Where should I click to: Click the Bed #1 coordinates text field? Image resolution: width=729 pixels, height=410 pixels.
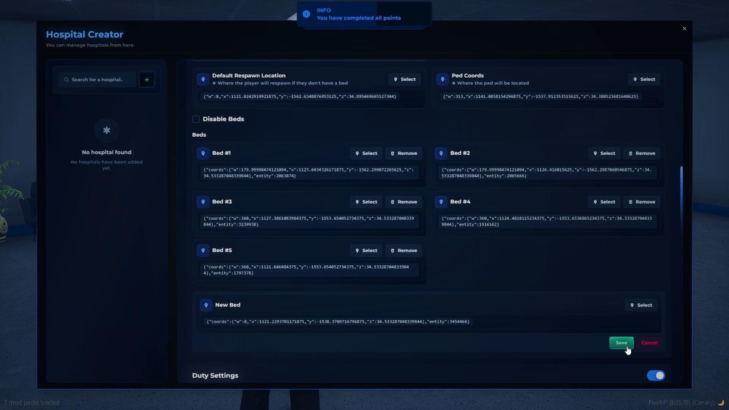[x=309, y=173]
